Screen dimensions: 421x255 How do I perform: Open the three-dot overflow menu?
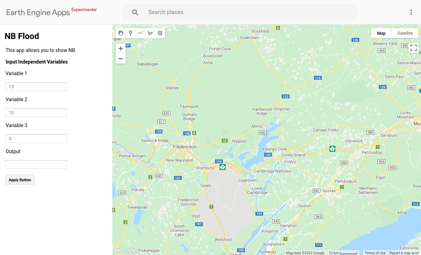[411, 12]
